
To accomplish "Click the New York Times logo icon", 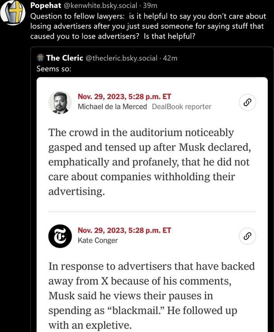I will click(60, 236).
